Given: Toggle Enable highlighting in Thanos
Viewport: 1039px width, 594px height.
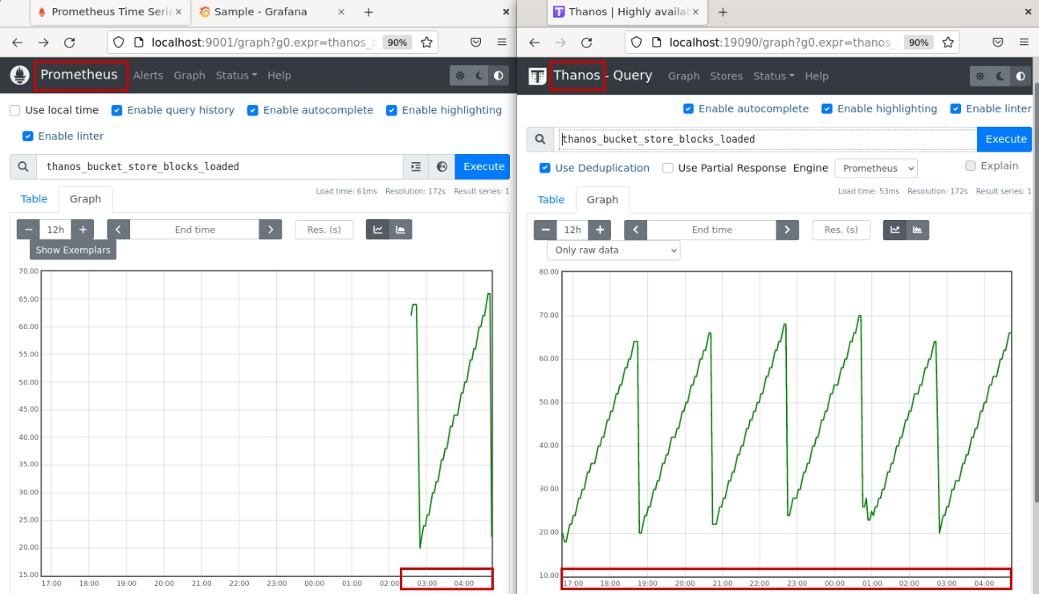Looking at the screenshot, I should [x=827, y=108].
